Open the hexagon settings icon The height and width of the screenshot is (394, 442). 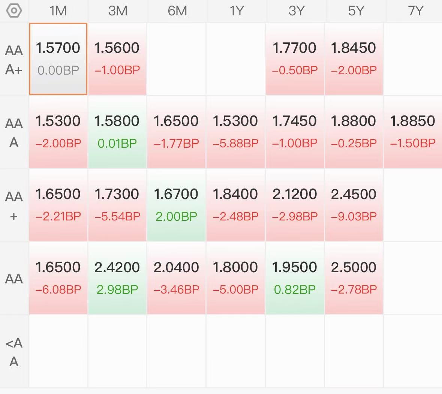tap(14, 11)
